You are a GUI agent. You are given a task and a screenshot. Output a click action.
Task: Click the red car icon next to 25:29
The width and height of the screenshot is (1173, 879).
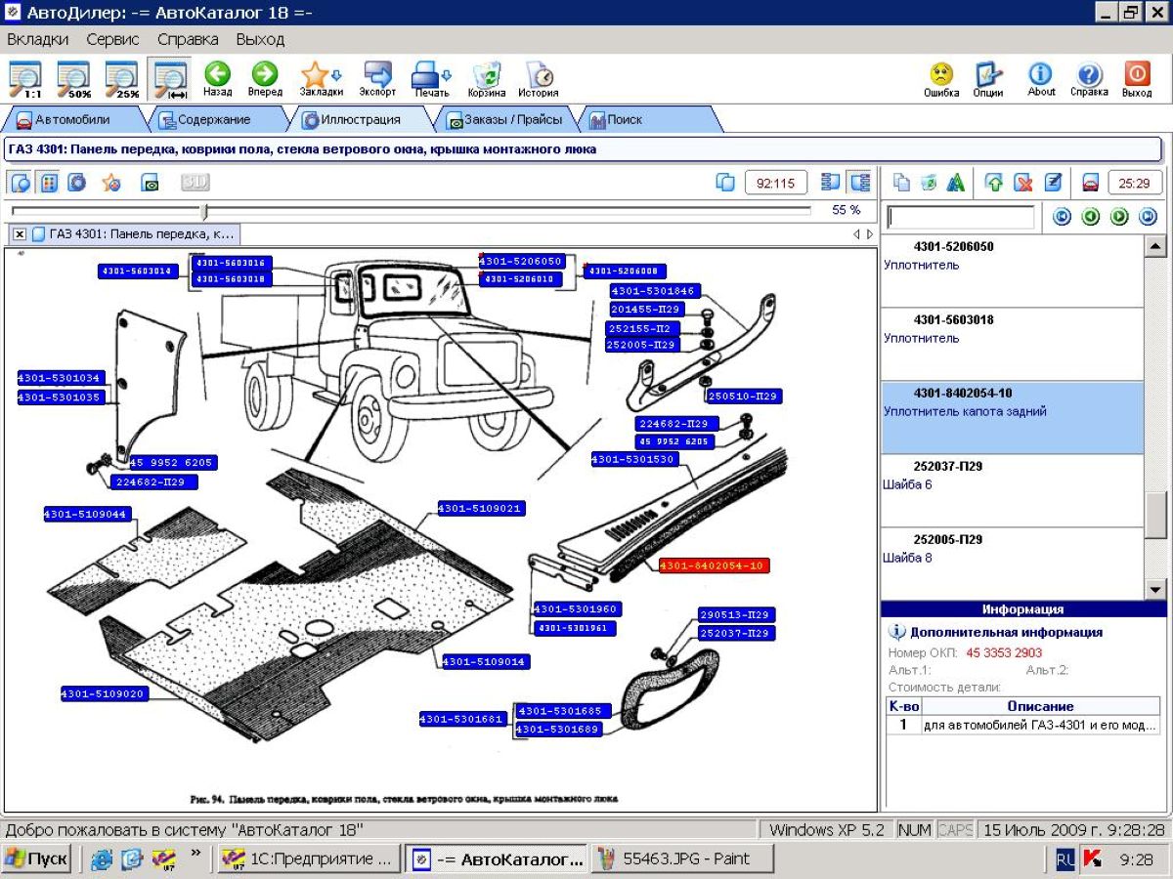pos(1091,182)
